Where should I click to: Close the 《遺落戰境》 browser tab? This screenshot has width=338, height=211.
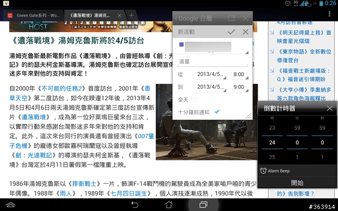pyautogui.click(x=119, y=15)
